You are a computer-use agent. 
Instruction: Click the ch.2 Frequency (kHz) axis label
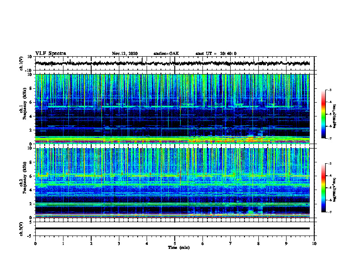tap(23, 178)
